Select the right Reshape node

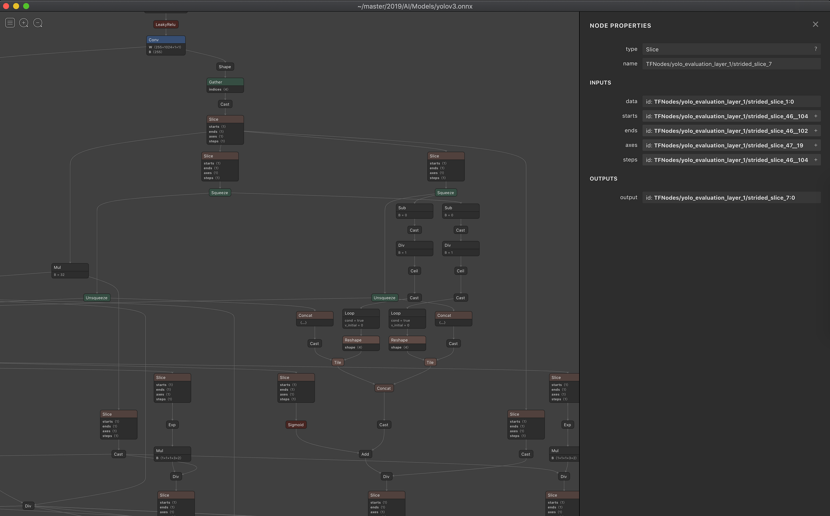tap(407, 343)
